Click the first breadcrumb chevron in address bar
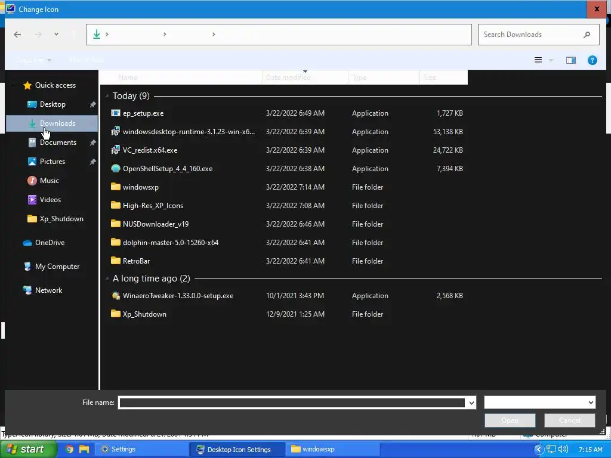The image size is (611, 458). click(107, 35)
